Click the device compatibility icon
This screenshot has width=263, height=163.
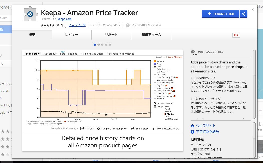[x=194, y=52]
